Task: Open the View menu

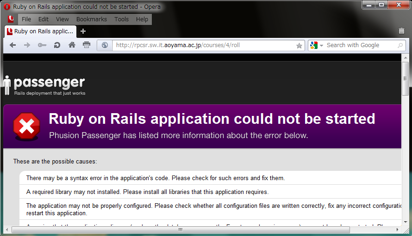Action: pyautogui.click(x=62, y=19)
